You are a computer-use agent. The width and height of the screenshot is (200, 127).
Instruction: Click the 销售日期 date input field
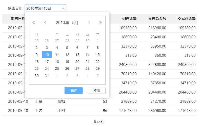coord(42,8)
